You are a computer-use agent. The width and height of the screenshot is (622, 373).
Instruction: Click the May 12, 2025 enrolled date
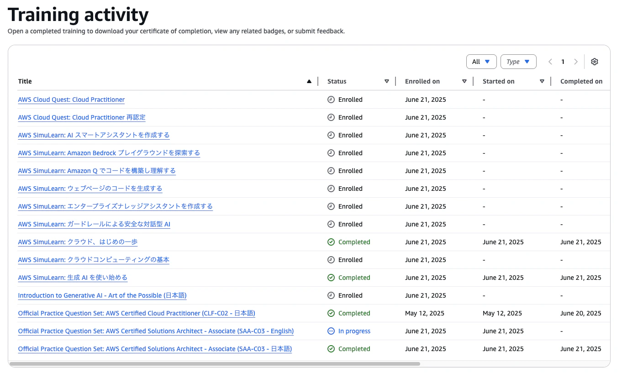pos(425,313)
